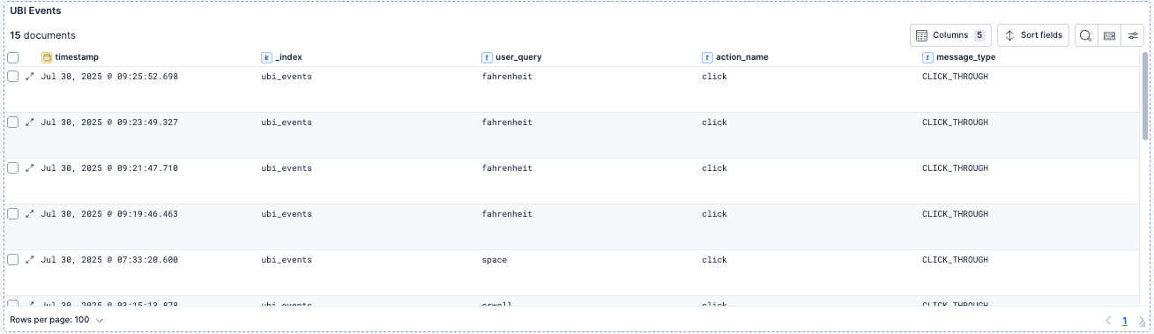Open display settings sliders icon

(1133, 35)
